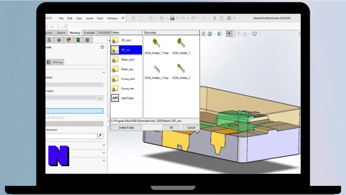The height and width of the screenshot is (195, 346).
Task: Select the 3R_inch folder
Action: [126, 40]
